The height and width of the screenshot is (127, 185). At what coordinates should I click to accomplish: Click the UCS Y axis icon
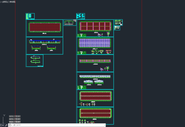pos(4,115)
